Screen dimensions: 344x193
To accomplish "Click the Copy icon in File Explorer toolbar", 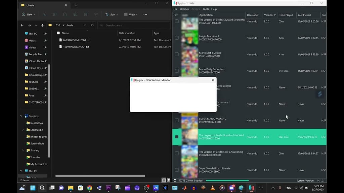I will click(x=55, y=14).
